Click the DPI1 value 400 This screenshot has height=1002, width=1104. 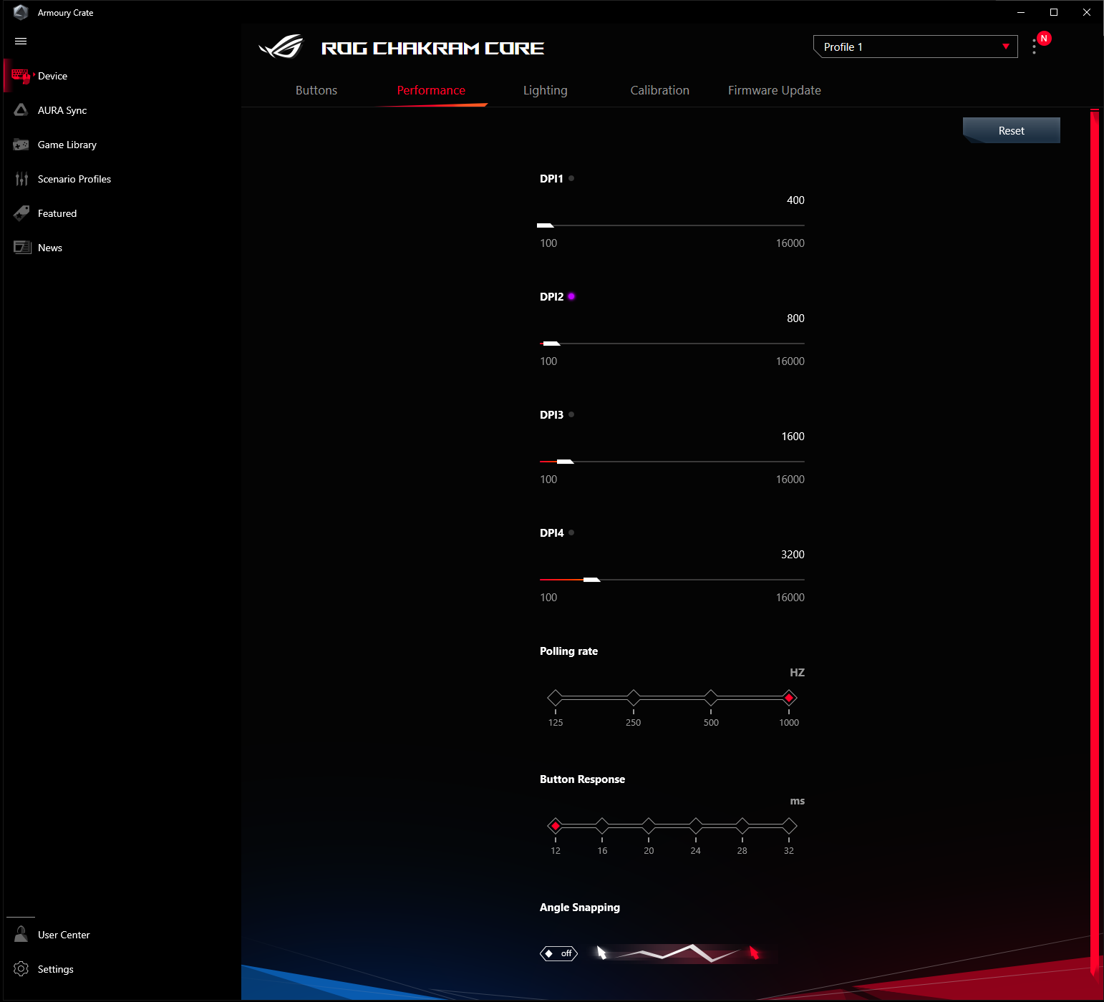coord(795,200)
